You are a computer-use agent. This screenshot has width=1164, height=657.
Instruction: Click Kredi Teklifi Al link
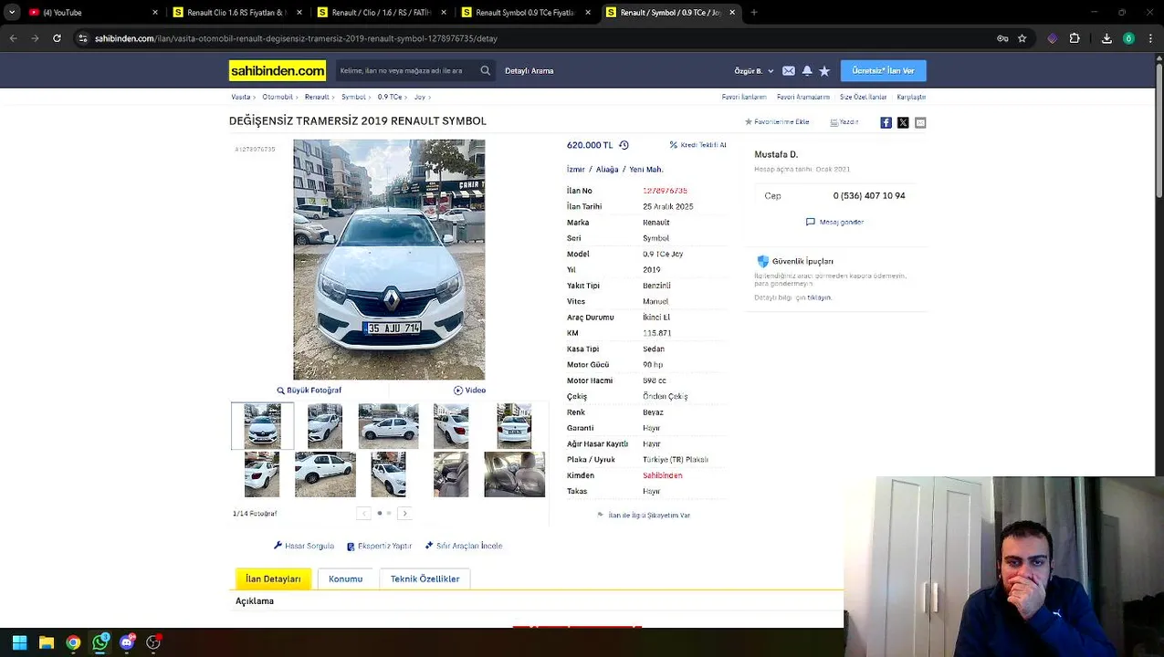coord(697,145)
